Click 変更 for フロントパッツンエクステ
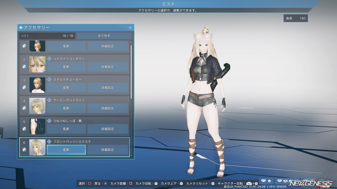 tap(66, 150)
